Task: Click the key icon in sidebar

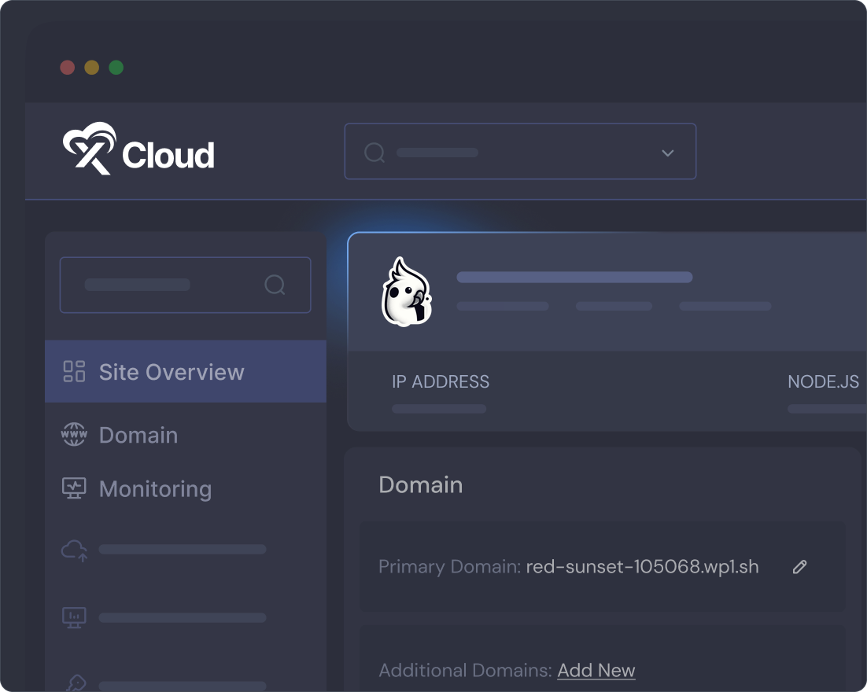Action: coord(76,683)
